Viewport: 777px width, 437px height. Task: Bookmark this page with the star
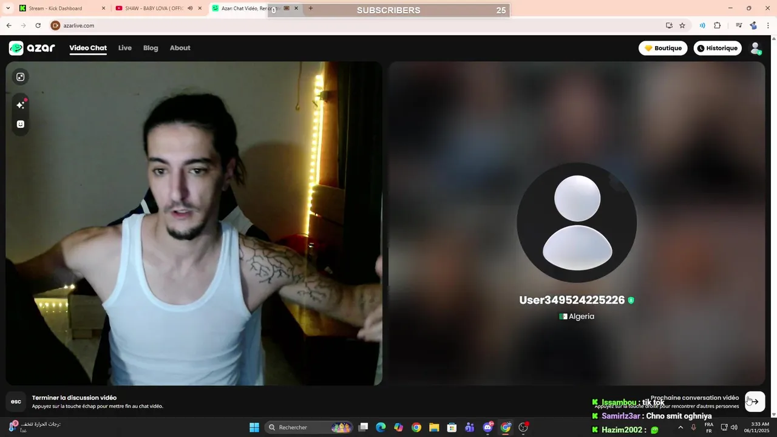pos(682,25)
